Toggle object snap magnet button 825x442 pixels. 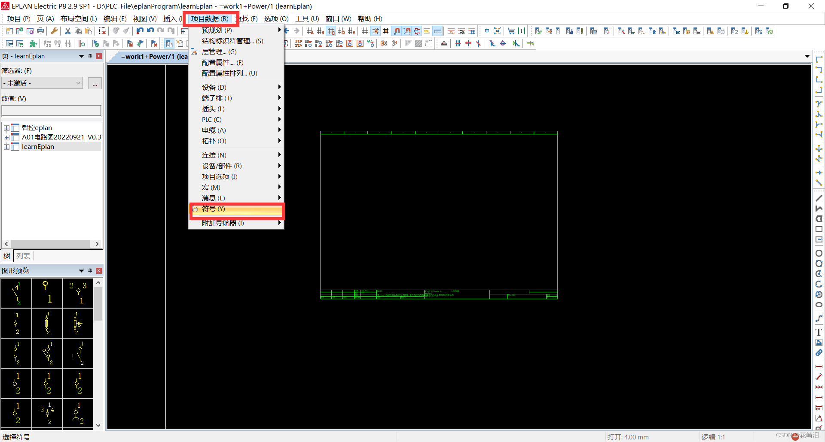coord(397,31)
